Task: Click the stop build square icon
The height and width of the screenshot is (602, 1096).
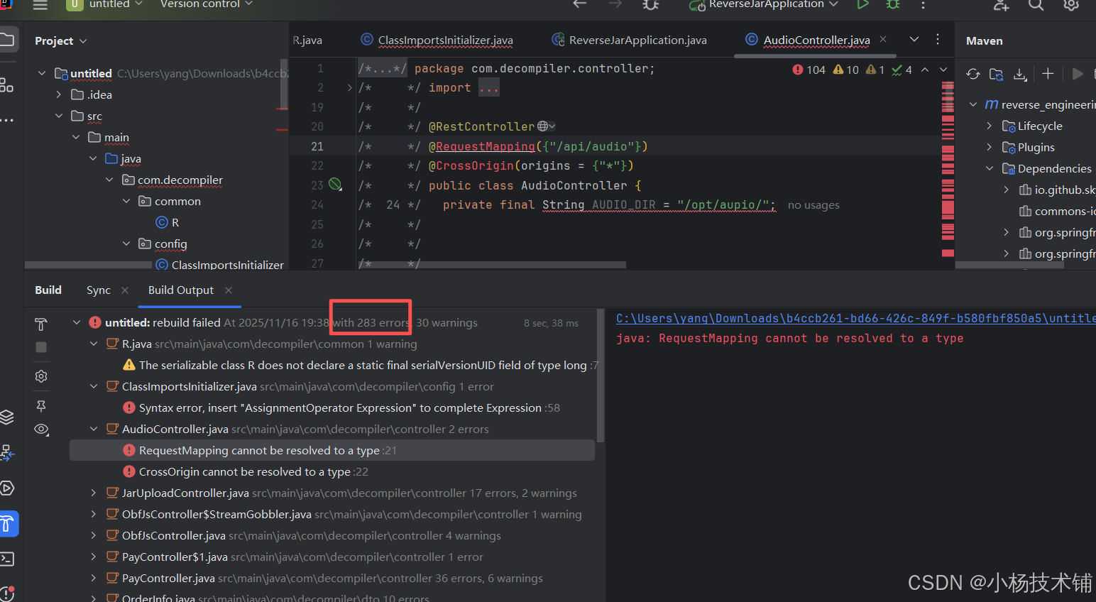Action: [41, 347]
